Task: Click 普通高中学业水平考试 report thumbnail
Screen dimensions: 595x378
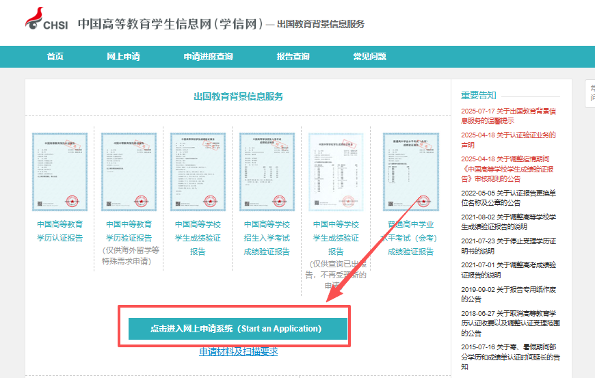Action: pos(411,172)
